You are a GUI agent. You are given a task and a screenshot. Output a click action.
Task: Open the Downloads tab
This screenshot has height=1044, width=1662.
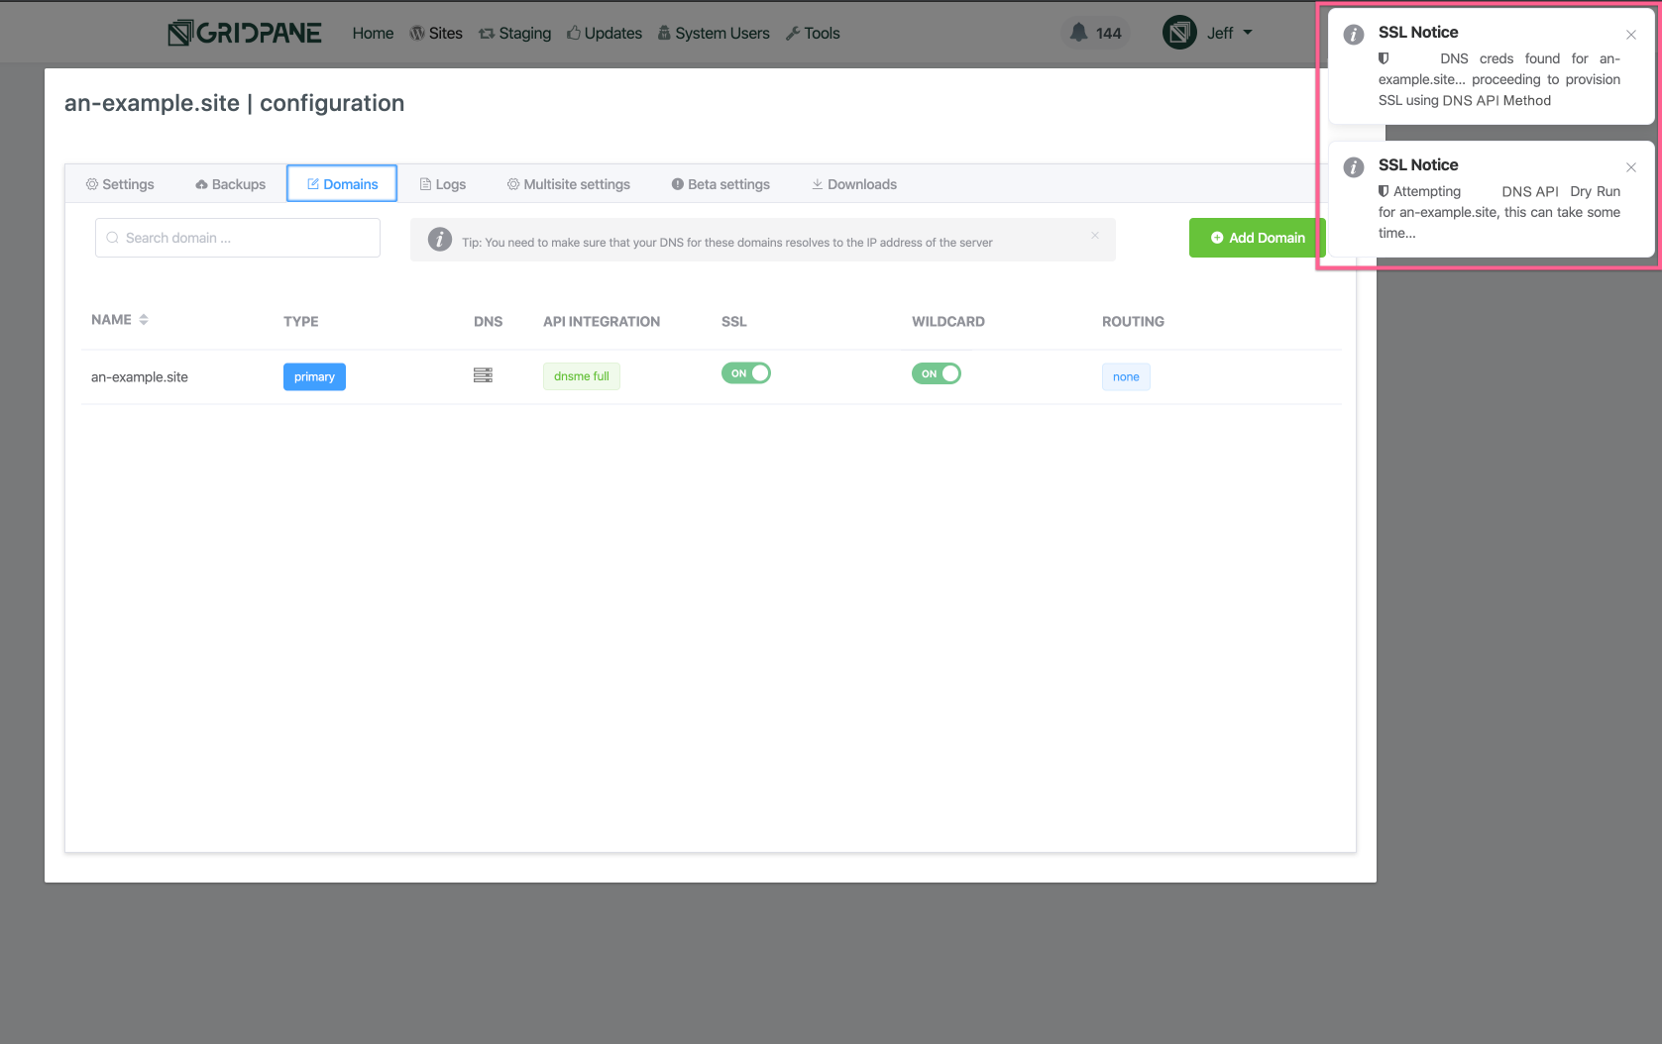point(854,184)
